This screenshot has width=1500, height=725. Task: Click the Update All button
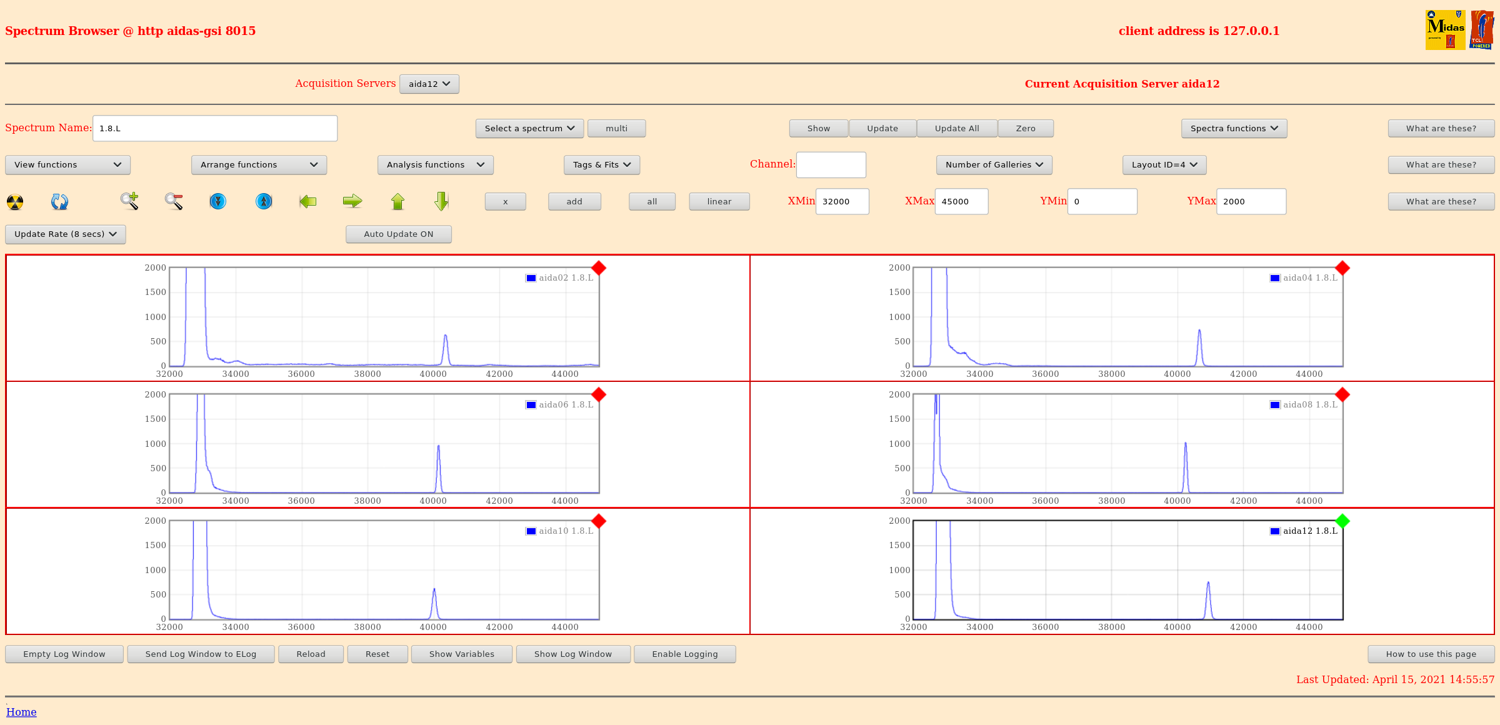point(956,129)
